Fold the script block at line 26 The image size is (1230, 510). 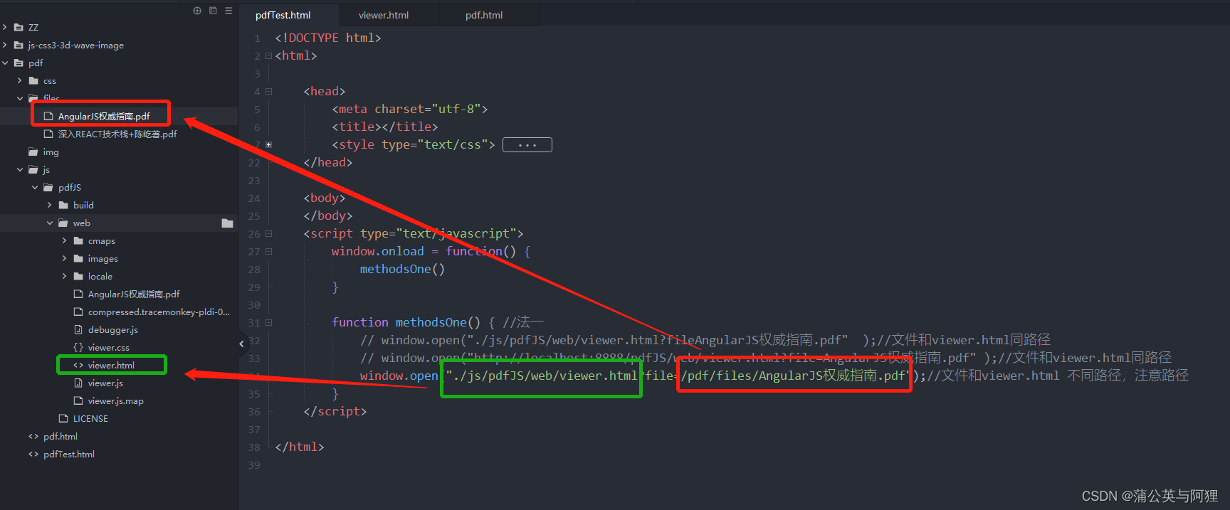pos(268,233)
